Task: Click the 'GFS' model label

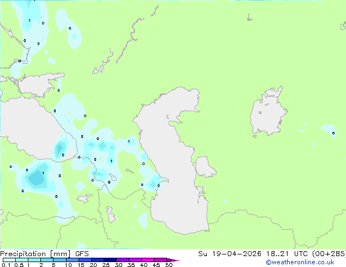Action: (82, 254)
